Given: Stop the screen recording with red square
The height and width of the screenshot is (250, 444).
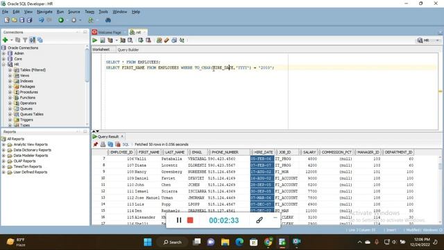Looking at the screenshot, I should [190, 220].
